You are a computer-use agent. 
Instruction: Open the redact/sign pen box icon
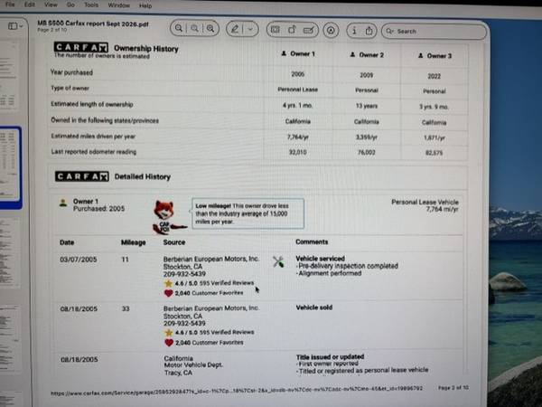click(308, 31)
